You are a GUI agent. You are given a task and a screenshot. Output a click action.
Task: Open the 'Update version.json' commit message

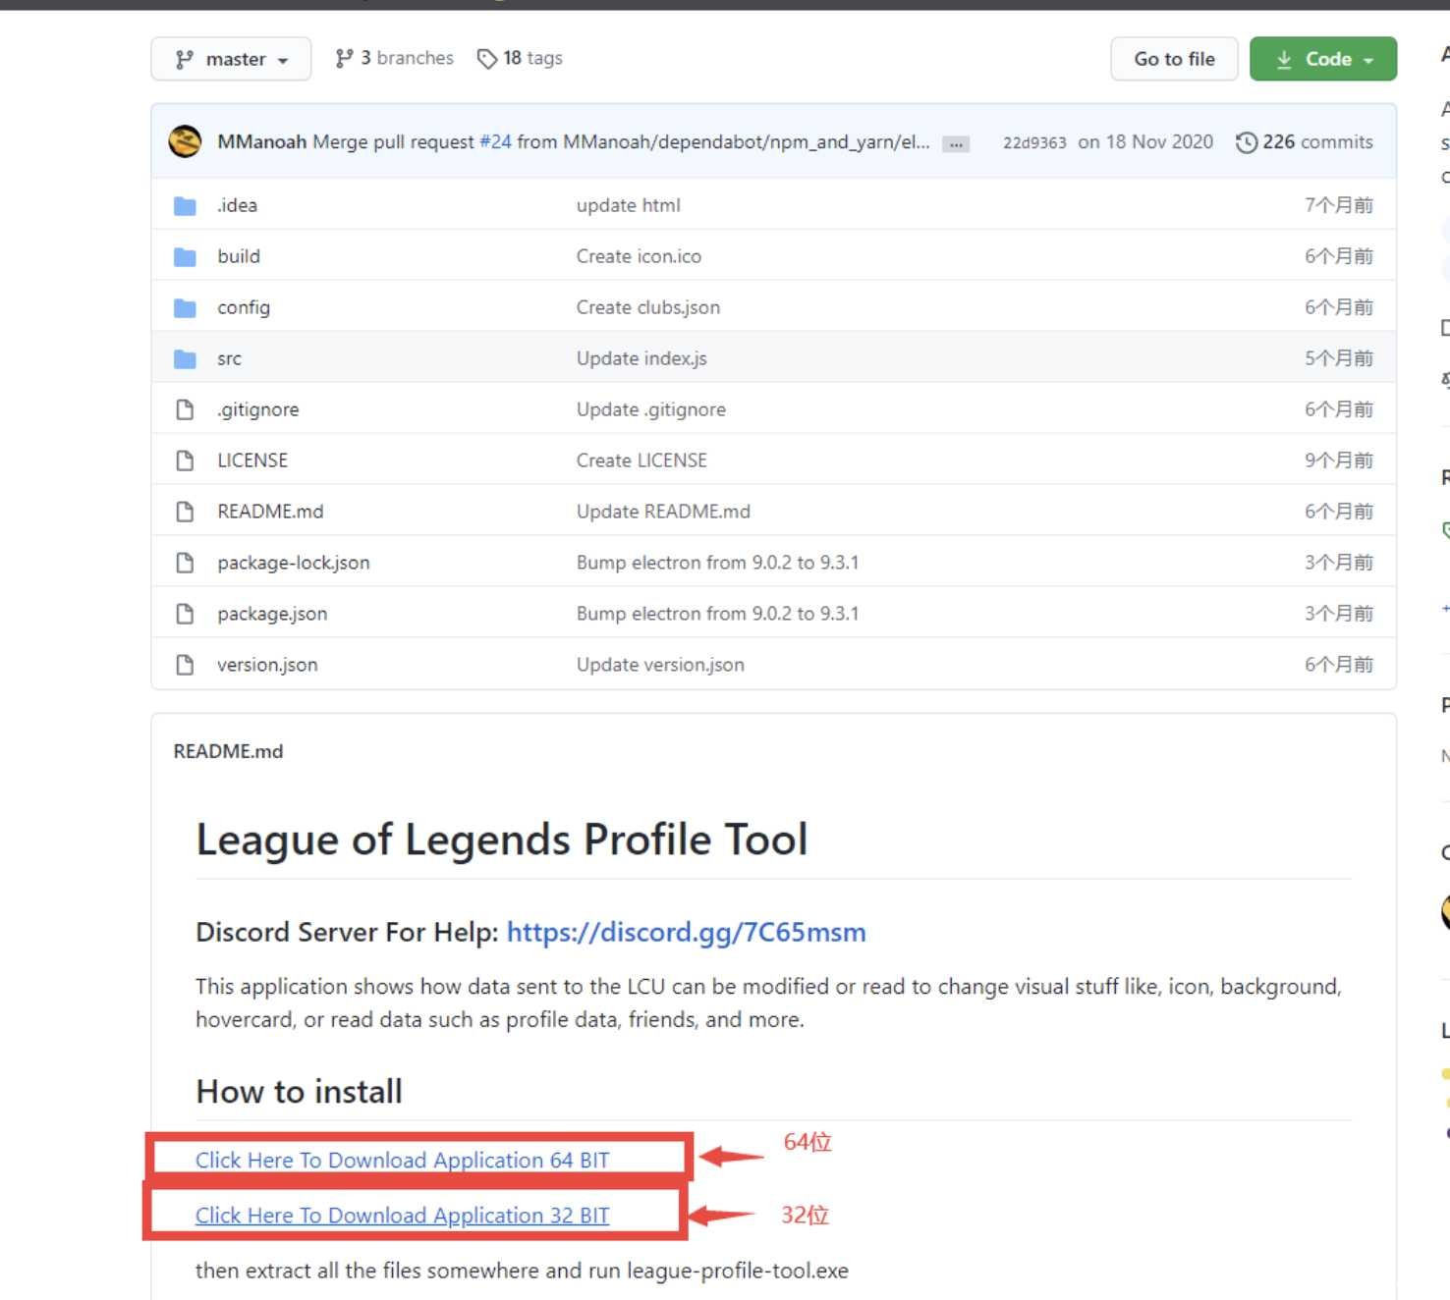[660, 665]
